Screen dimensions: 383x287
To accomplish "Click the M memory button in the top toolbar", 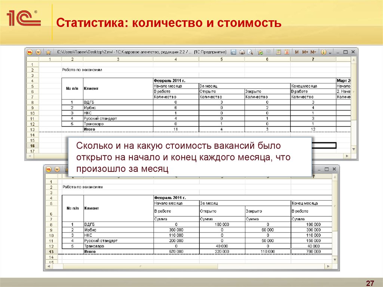I will click(297, 52).
